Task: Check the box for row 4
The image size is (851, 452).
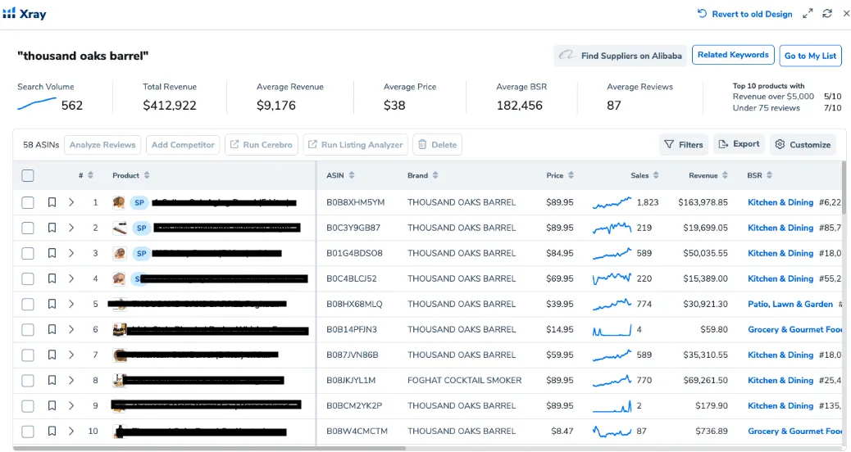Action: (x=28, y=279)
